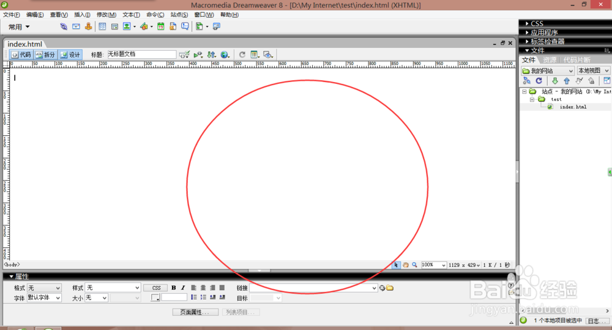Align text right in Properties panel
This screenshot has height=330, width=612.
coord(212,288)
